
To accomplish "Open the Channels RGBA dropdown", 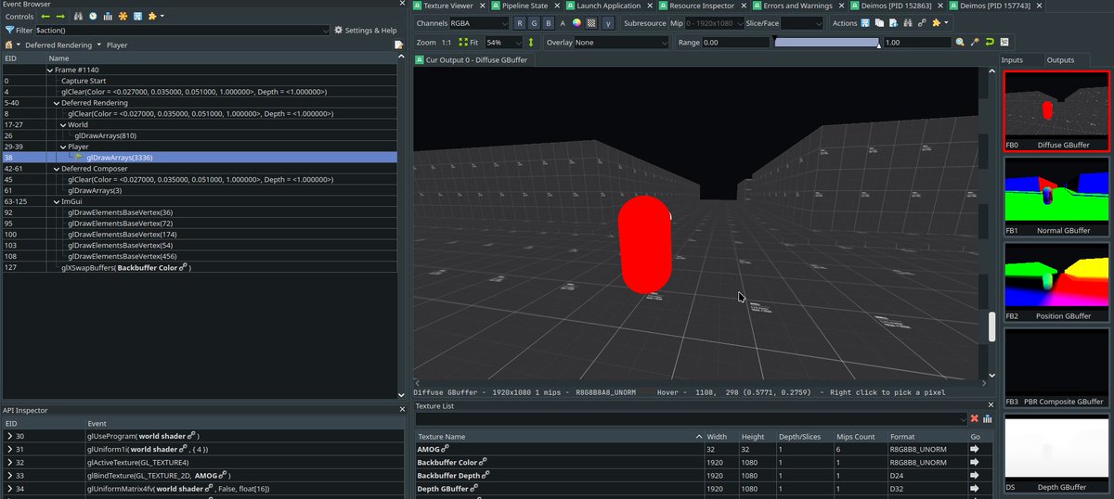I will tap(479, 22).
